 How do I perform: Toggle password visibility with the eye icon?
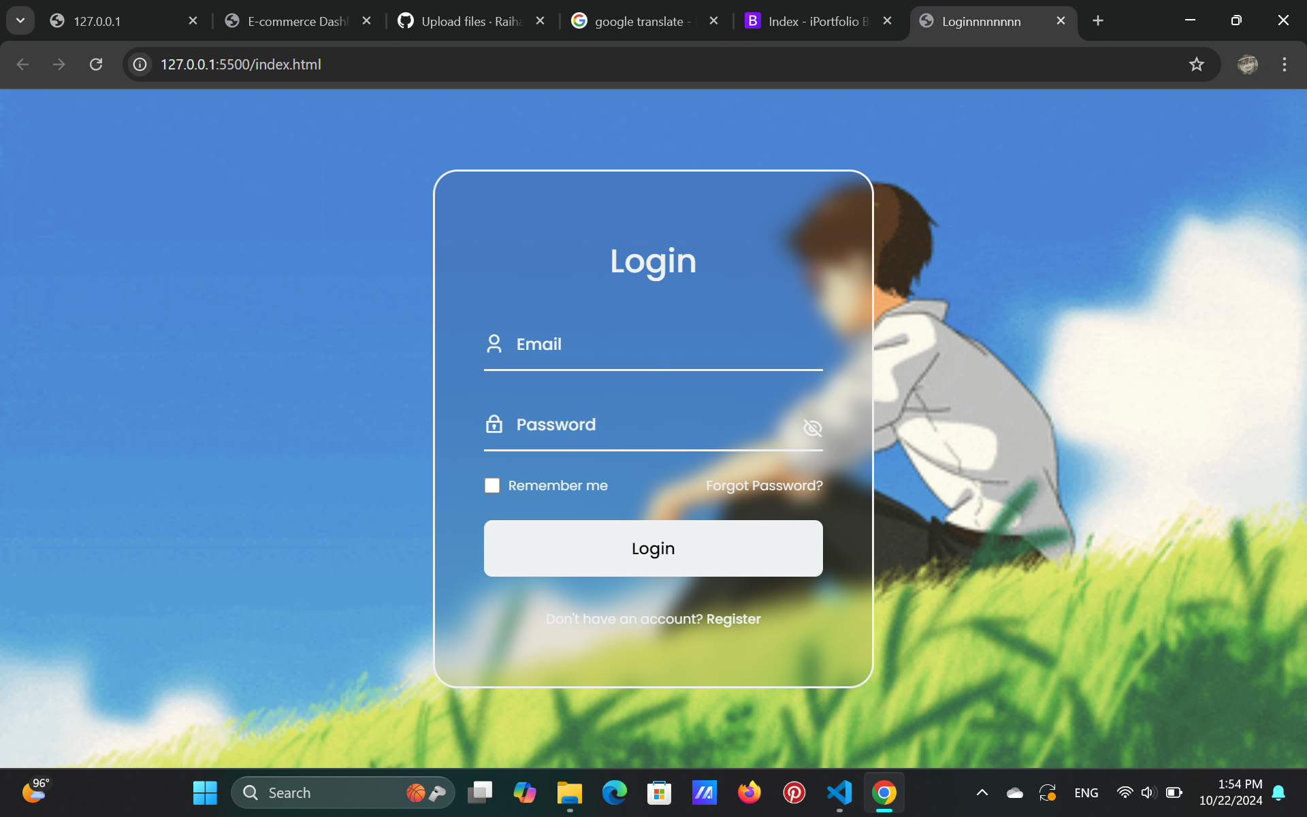point(812,428)
